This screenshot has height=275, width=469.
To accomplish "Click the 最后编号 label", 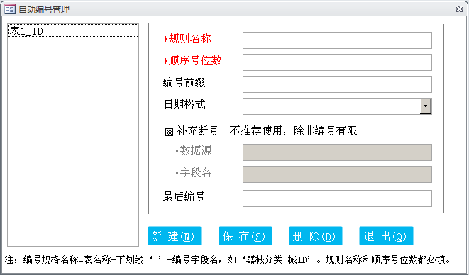I will [184, 197].
